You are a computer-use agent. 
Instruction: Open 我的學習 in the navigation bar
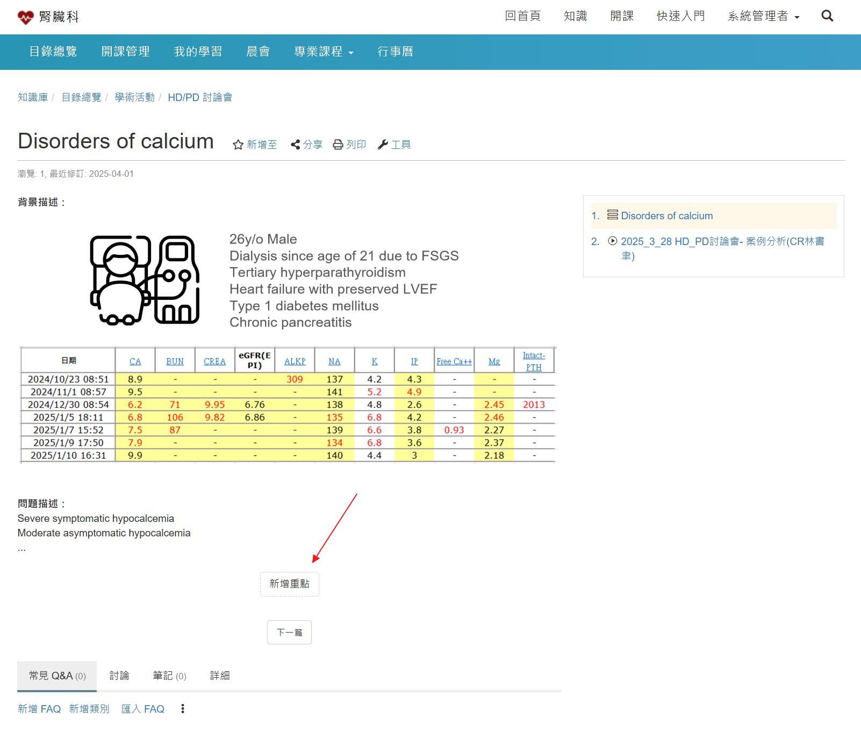[x=198, y=52]
